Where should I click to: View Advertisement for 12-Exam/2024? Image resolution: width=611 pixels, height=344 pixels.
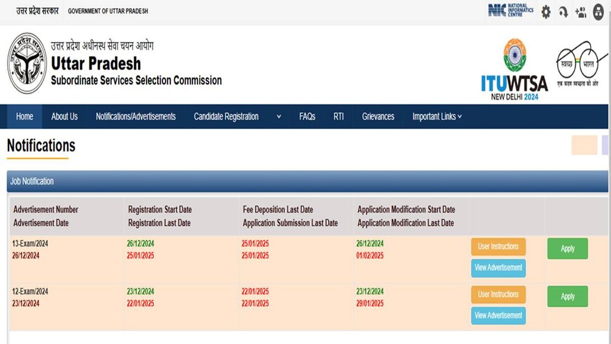pyautogui.click(x=499, y=315)
